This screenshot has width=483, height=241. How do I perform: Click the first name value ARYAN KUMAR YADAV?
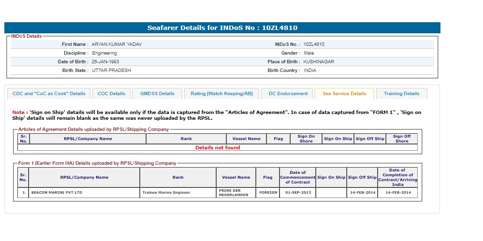pyautogui.click(x=117, y=44)
